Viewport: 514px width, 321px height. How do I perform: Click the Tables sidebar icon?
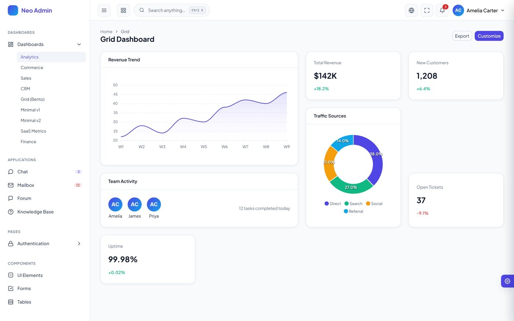[x=11, y=302]
